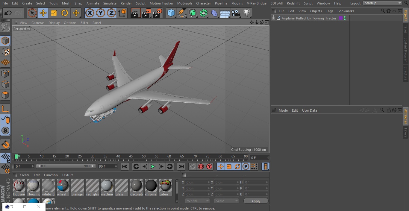409x211 pixels.
Task: Switch to Model mode cube icon
Action: tap(5, 40)
